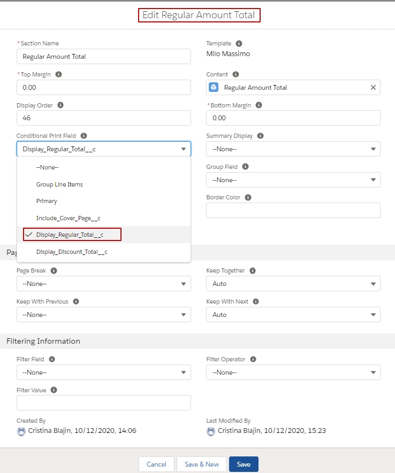Viewport: 395px width, 473px height.
Task: Click Created By user avatar
Action: tap(21, 431)
